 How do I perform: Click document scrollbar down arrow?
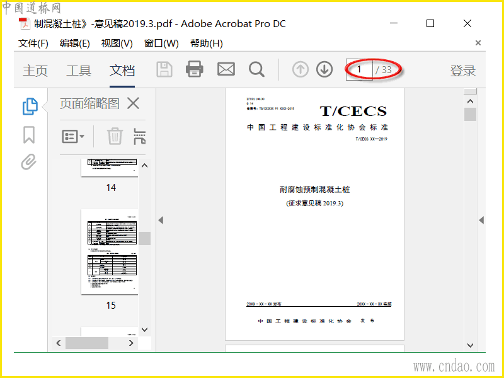[470, 345]
